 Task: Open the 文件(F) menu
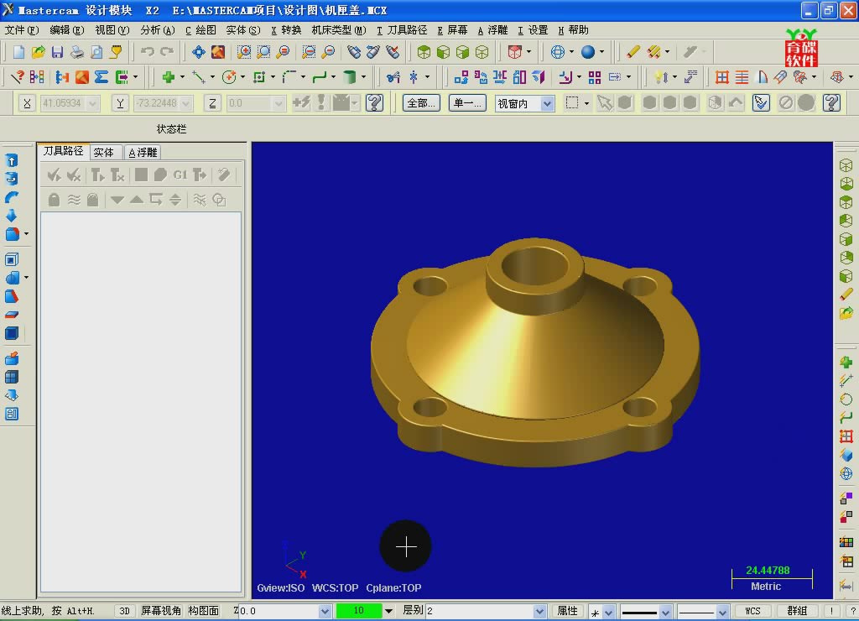pyautogui.click(x=22, y=30)
